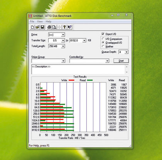162x160 pixels.
Task: Click the write value 3996
Action: [113, 84]
